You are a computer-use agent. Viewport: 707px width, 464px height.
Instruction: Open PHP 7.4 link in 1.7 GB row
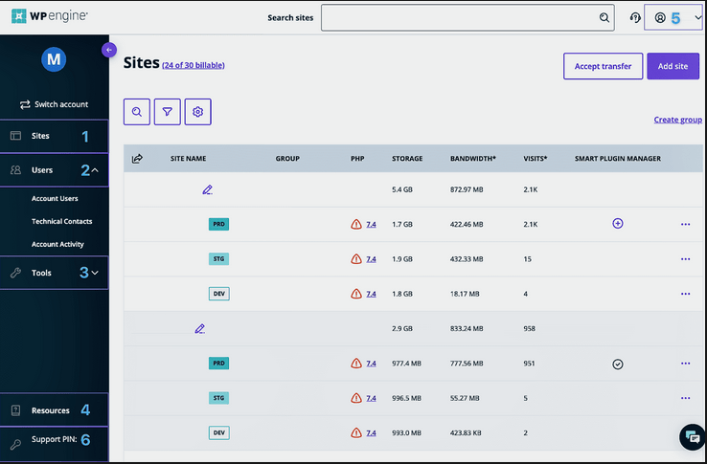tap(371, 224)
